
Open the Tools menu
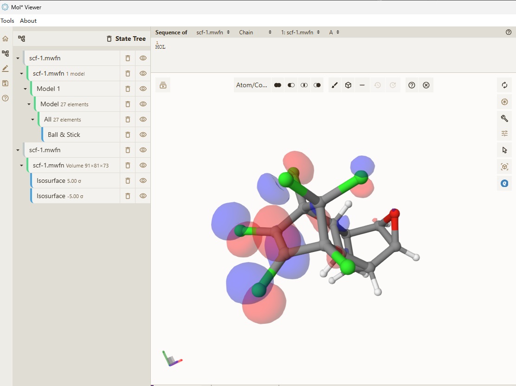[x=7, y=21]
